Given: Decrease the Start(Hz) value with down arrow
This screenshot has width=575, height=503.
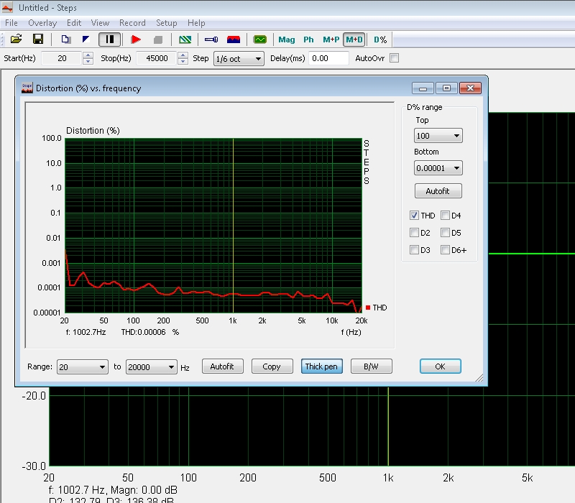Looking at the screenshot, I should [88, 61].
